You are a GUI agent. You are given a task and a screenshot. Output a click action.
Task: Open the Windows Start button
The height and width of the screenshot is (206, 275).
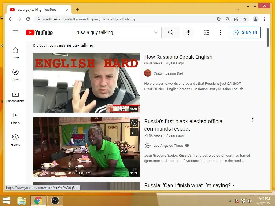7,201
